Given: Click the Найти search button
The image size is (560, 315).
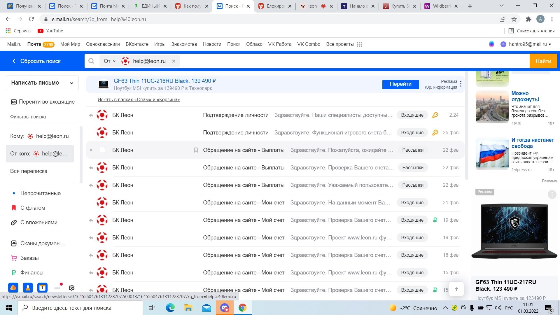Looking at the screenshot, I should (543, 61).
